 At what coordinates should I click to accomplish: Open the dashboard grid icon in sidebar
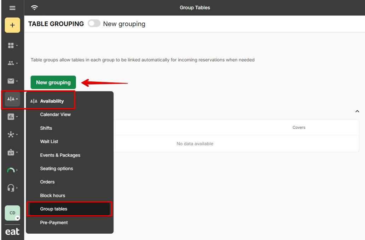12,45
